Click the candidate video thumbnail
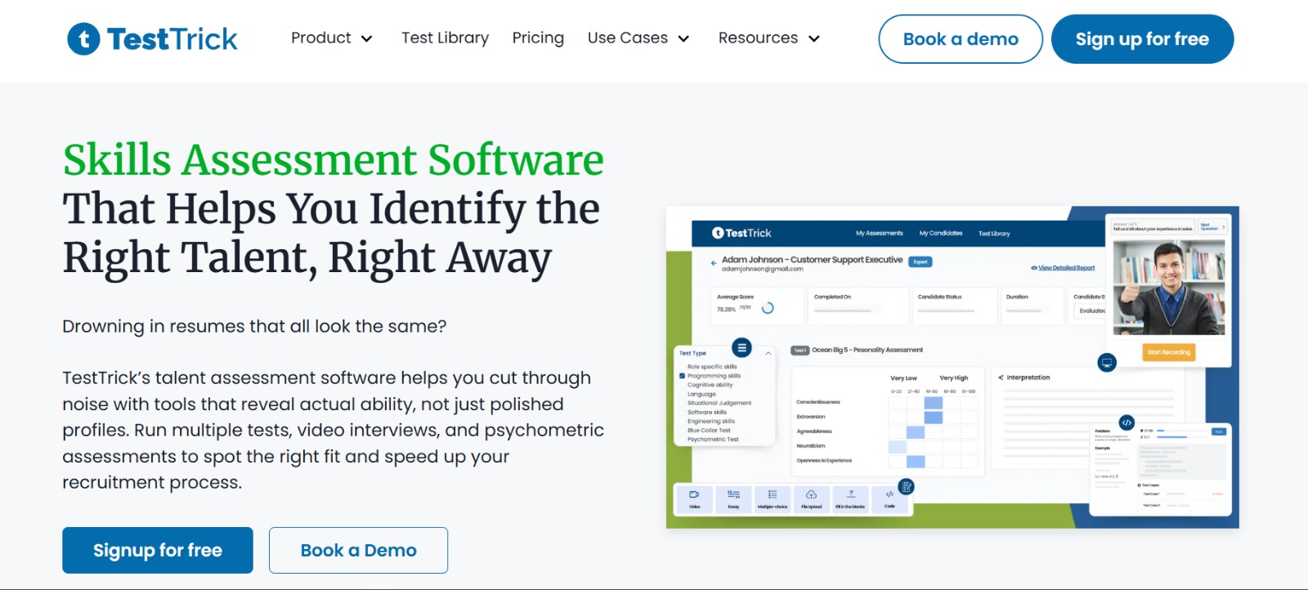Image resolution: width=1308 pixels, height=590 pixels. pyautogui.click(x=1169, y=286)
